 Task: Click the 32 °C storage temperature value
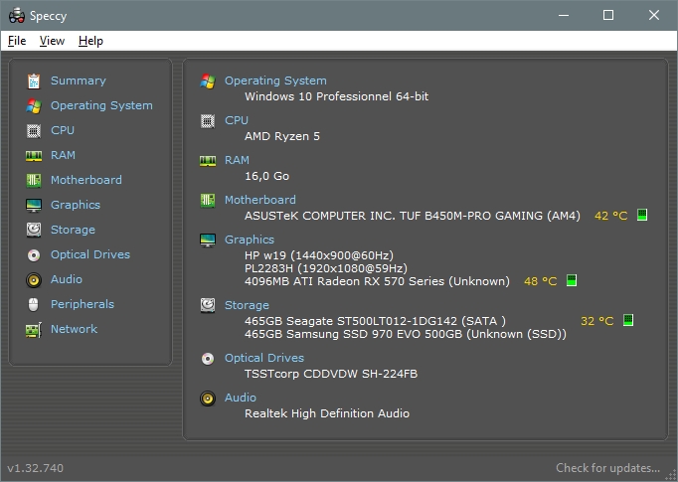pos(597,321)
